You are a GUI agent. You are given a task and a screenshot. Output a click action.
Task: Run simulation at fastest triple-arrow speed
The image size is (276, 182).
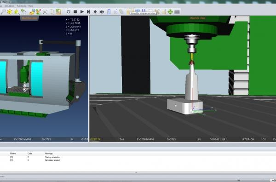(x=102, y=12)
